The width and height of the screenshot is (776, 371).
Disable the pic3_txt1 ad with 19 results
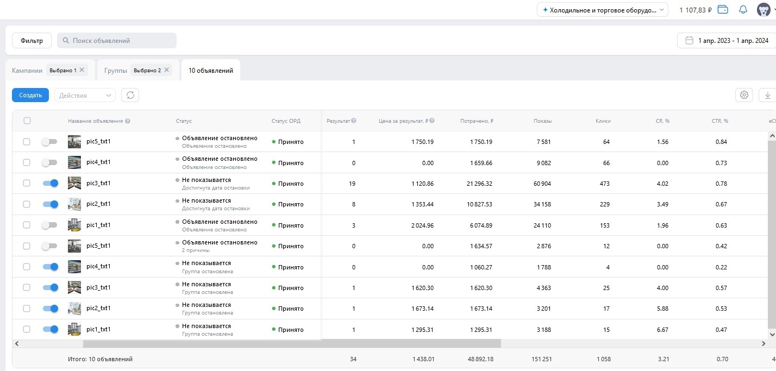pyautogui.click(x=50, y=184)
